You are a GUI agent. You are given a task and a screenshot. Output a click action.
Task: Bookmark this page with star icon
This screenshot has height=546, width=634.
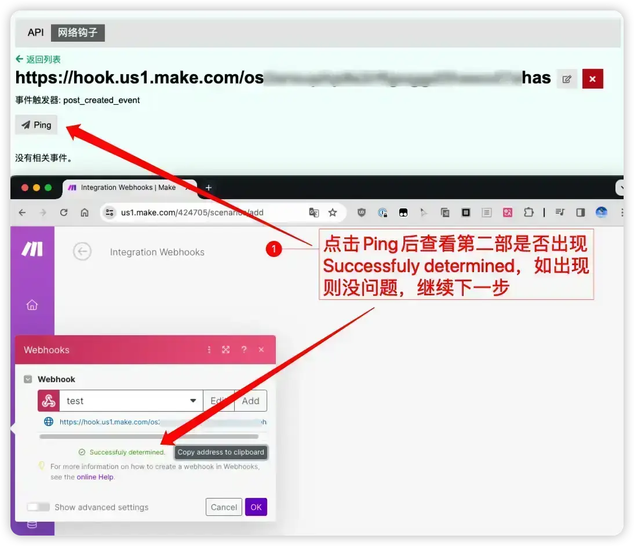(x=333, y=212)
